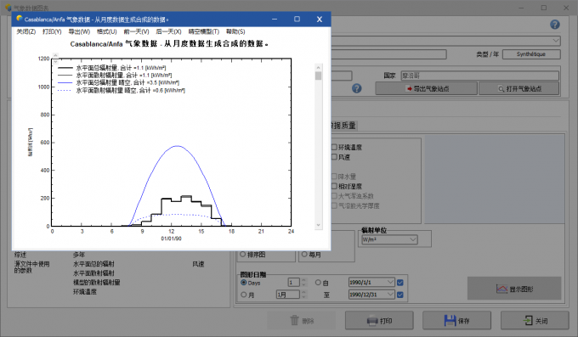Open the 格式(U) menu
This screenshot has width=578, height=337.
click(107, 31)
